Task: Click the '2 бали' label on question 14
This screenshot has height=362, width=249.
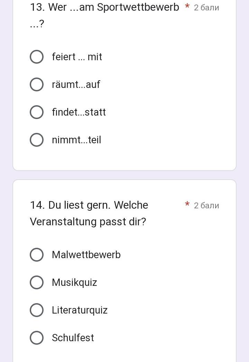Action: 206,206
